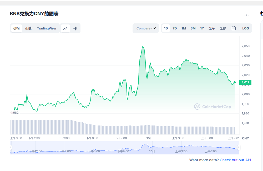Click the 15日 date label on x-axis
The height and width of the screenshot is (171, 263).
149,138
